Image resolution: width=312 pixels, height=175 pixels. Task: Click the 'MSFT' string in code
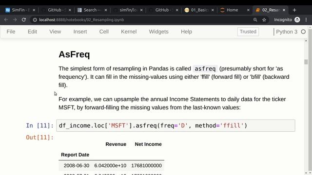click(x=118, y=125)
